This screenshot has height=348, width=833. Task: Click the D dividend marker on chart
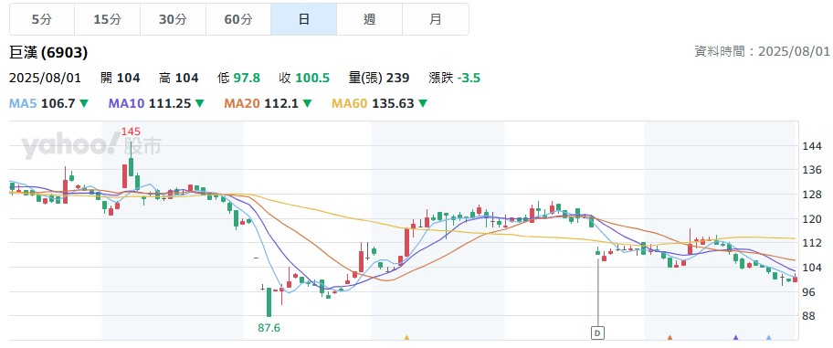[598, 333]
